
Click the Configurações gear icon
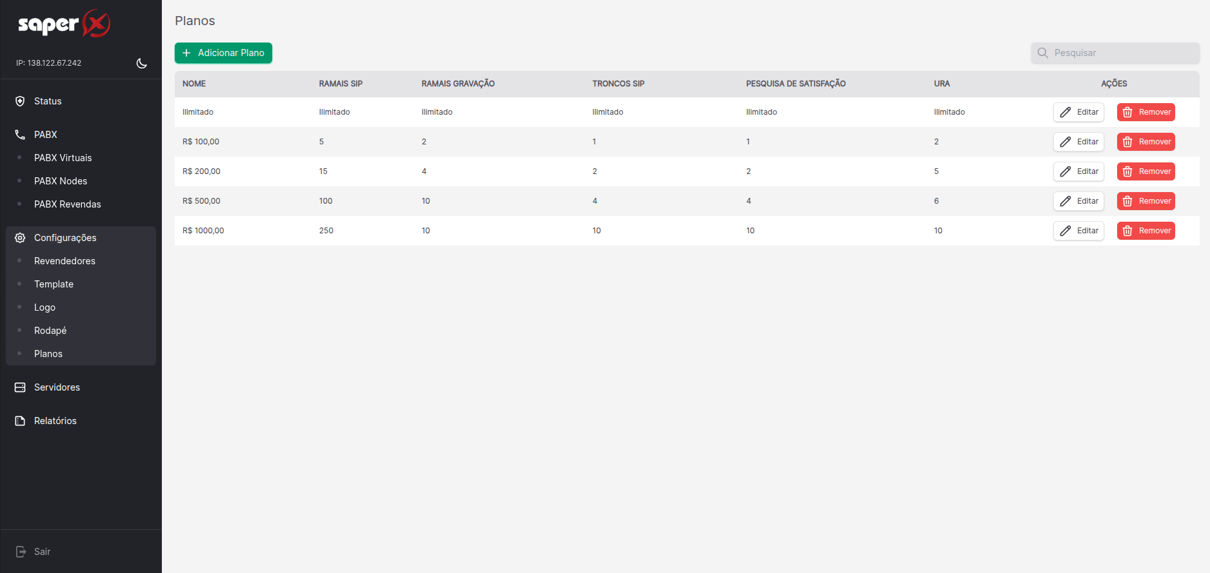20,238
